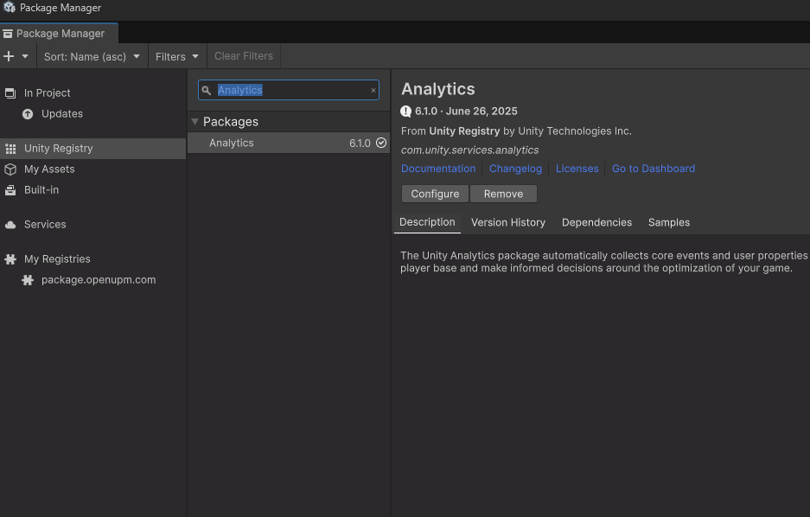Click the My Assets cube icon
This screenshot has height=517, width=810.
pos(10,169)
